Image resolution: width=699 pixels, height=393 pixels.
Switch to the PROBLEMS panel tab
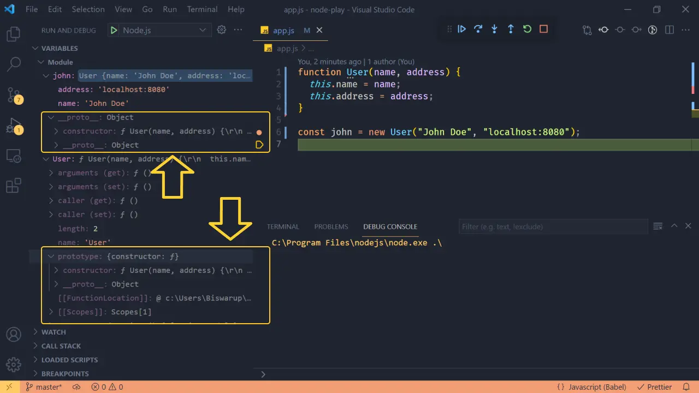331,227
